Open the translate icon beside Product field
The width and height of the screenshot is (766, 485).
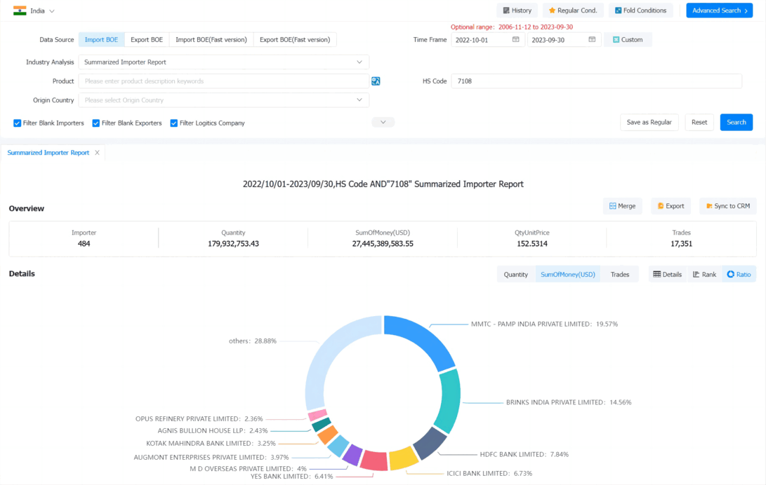click(376, 81)
